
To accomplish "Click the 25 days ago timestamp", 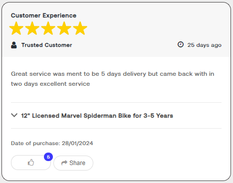I will [x=205, y=45].
